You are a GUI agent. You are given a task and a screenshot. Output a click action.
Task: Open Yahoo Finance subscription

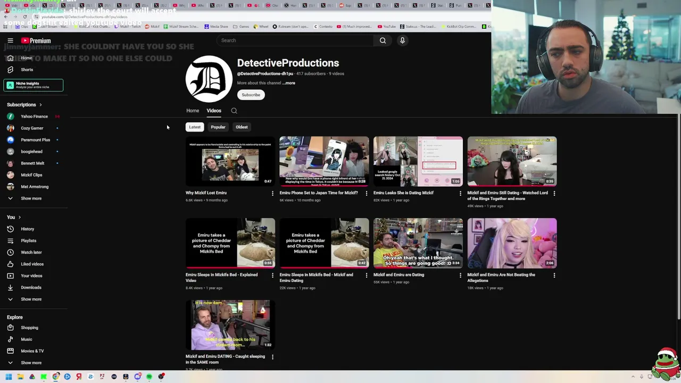[x=33, y=116]
